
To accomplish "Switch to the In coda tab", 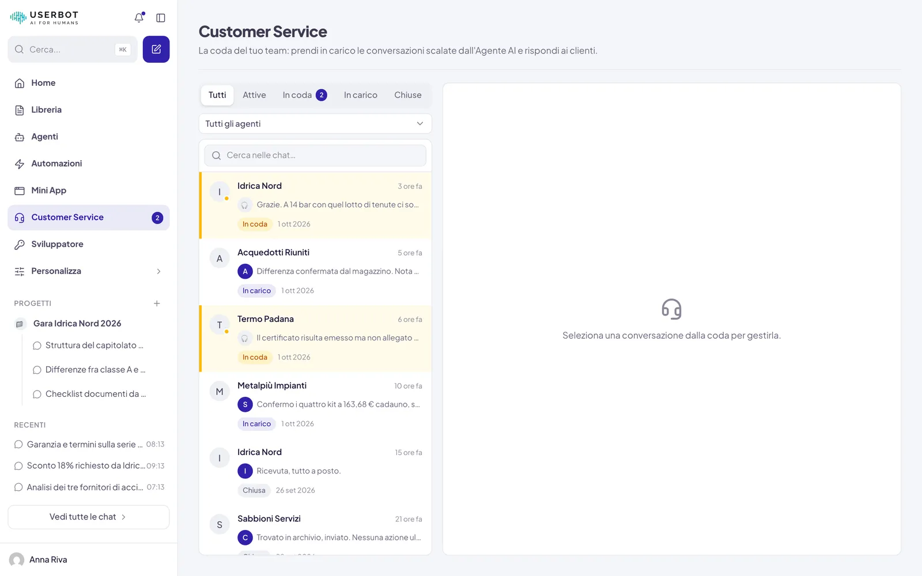I will point(305,95).
